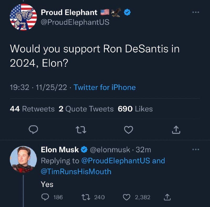Share Elon Musk's reply

167,197
